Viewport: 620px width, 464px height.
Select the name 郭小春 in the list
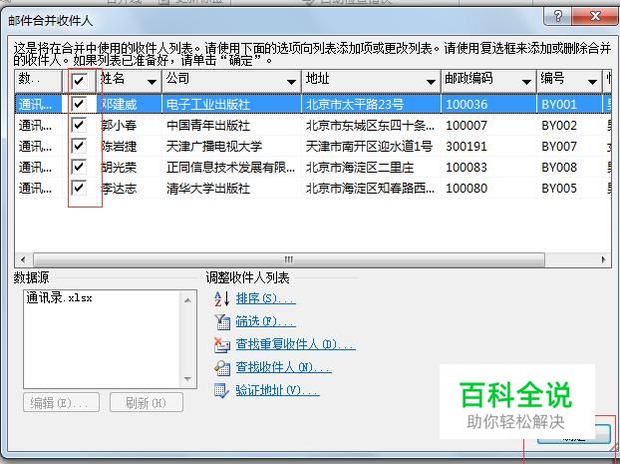119,126
